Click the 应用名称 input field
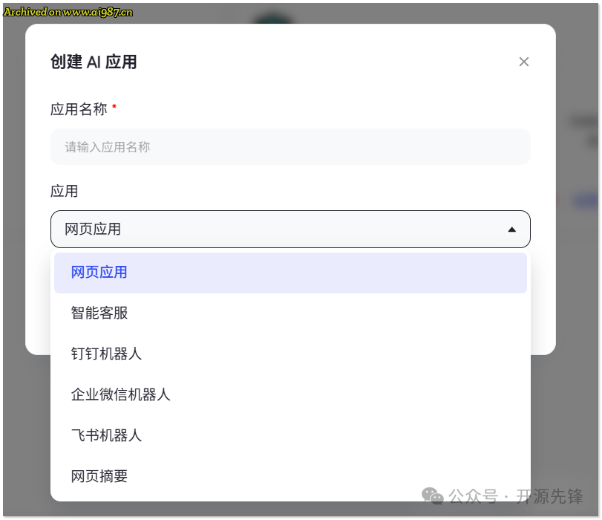Screen dimensions: 602x520 (x=290, y=147)
